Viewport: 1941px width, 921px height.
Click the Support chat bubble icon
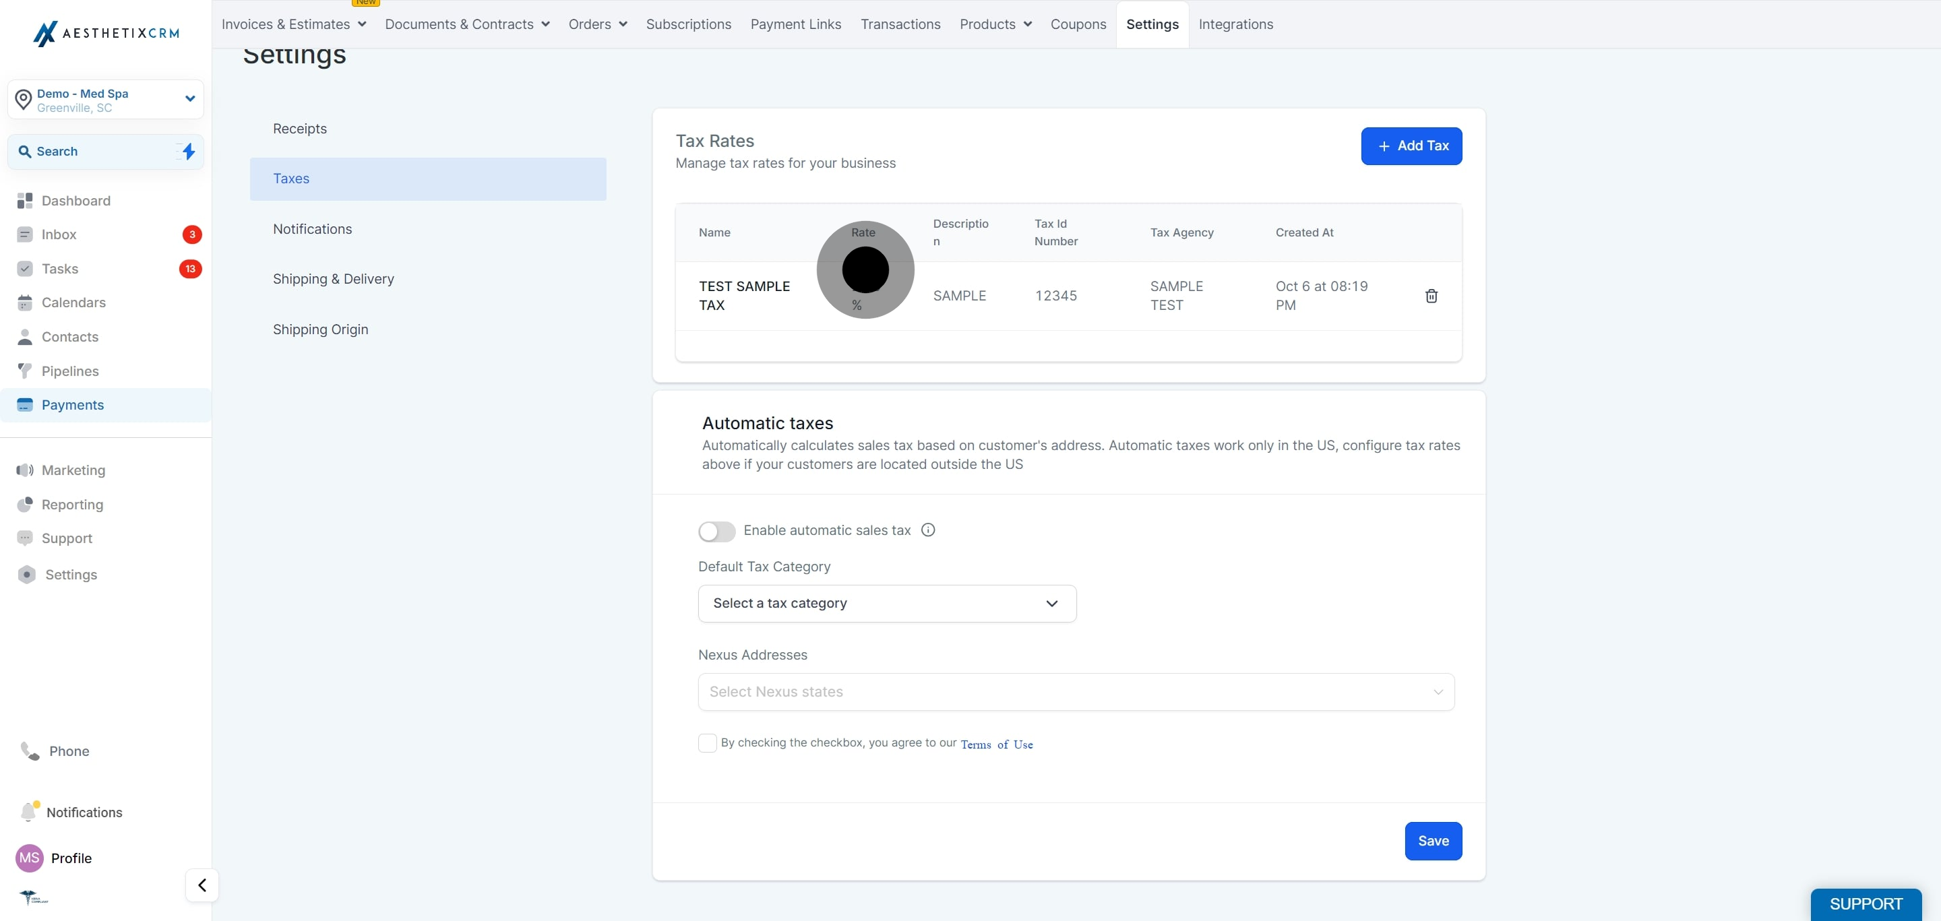pyautogui.click(x=25, y=538)
